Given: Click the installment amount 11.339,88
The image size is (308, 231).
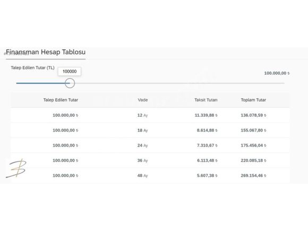Looking at the screenshot, I should tap(206, 115).
